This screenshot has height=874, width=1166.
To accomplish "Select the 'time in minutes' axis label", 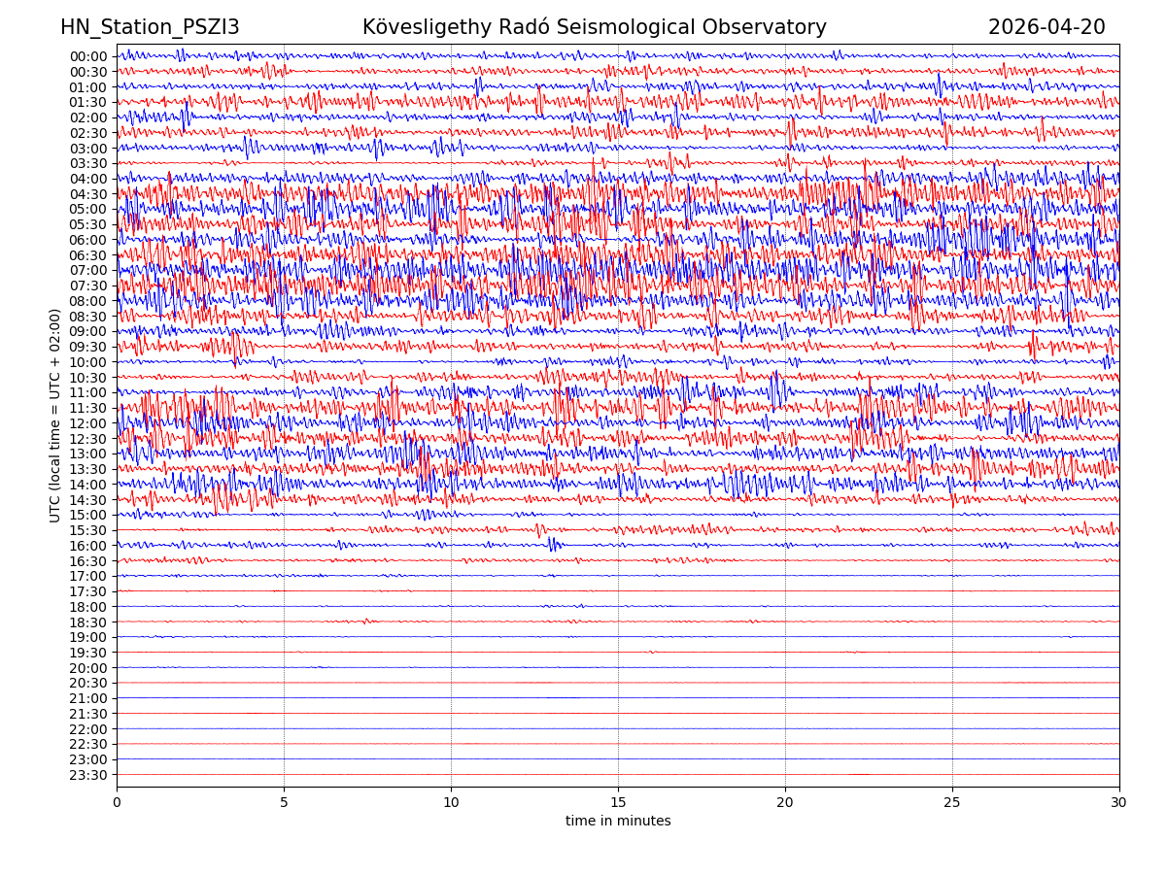I will pyautogui.click(x=618, y=821).
